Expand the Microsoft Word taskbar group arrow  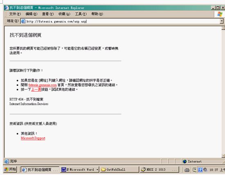[x=97, y=170]
